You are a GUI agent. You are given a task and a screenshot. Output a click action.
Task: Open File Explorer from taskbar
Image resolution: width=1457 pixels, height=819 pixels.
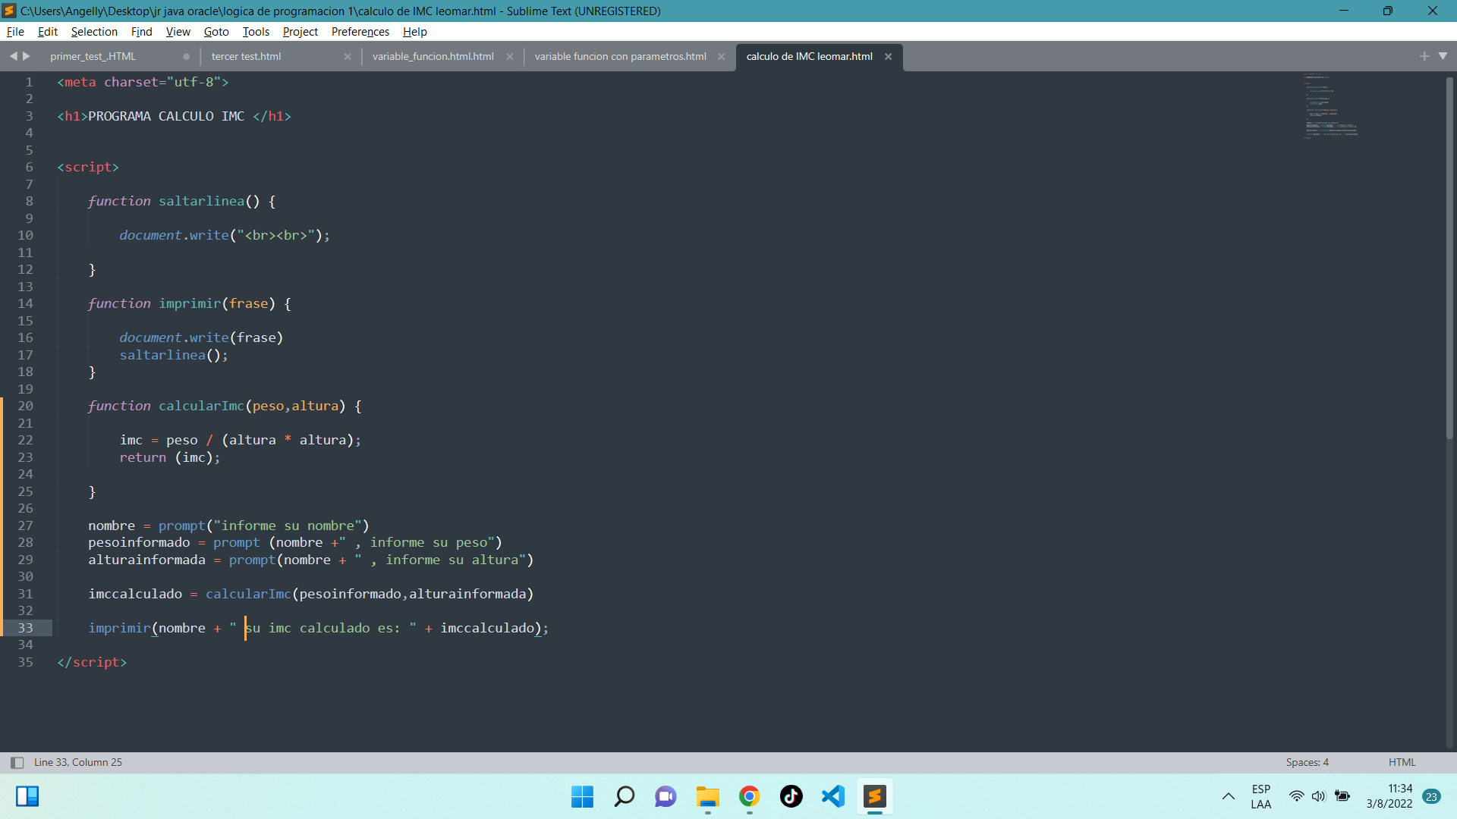[707, 796]
